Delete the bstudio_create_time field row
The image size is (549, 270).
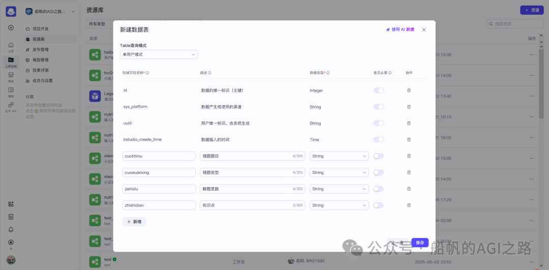[409, 139]
